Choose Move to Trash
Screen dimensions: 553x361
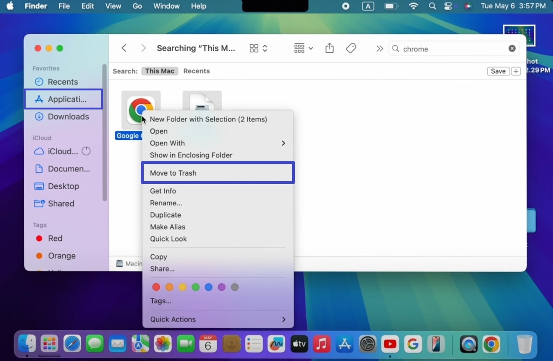pos(217,173)
